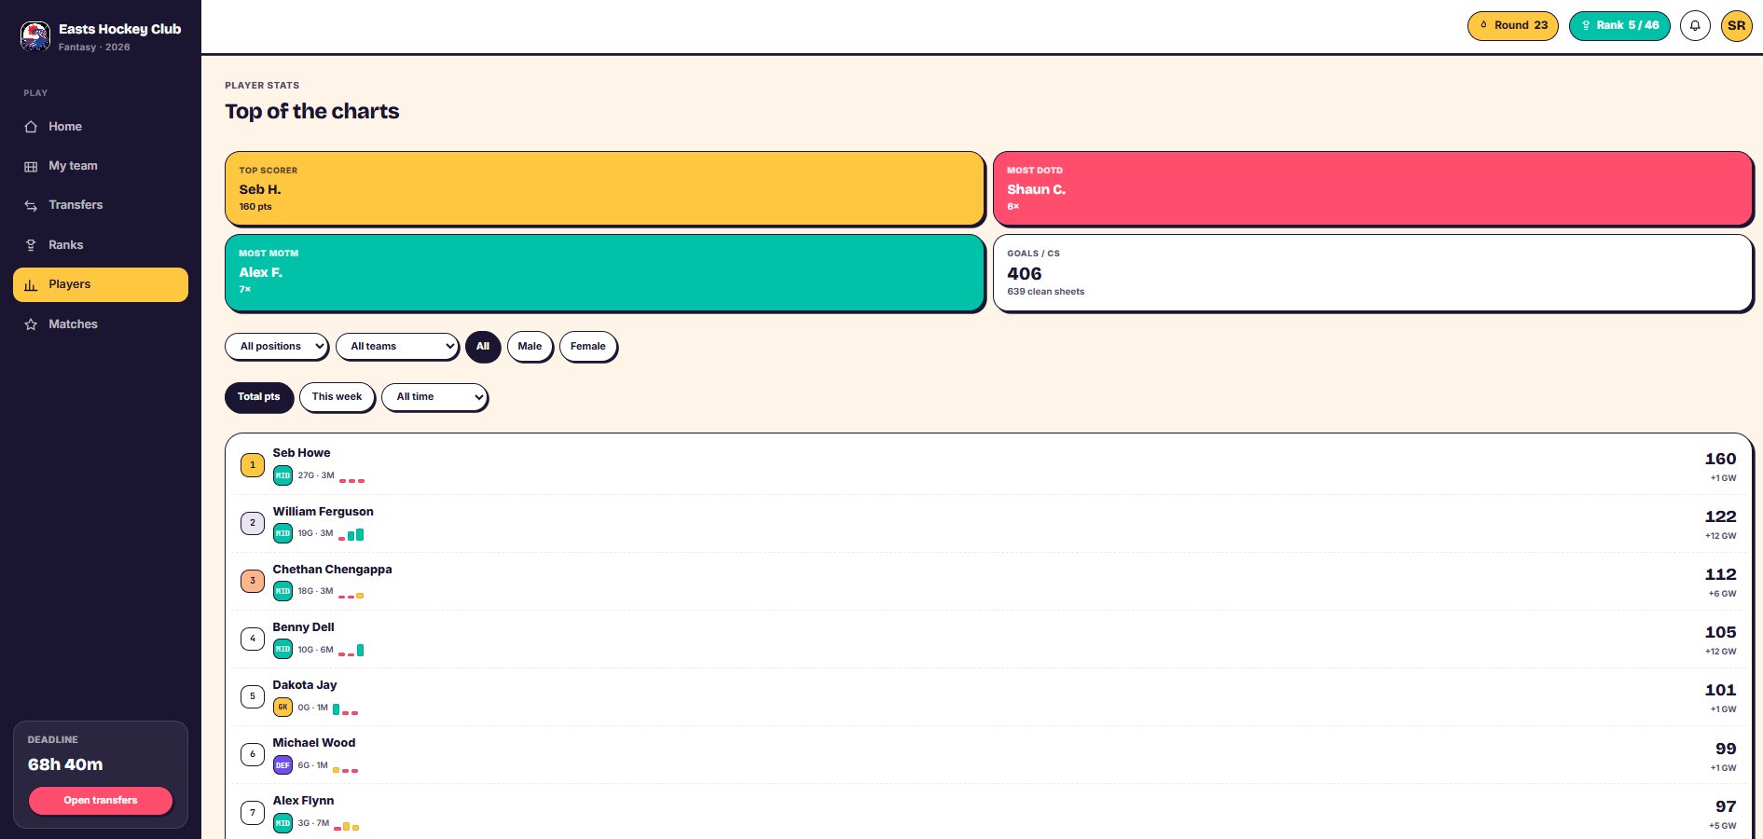Open the notifications bell icon
The width and height of the screenshot is (1763, 839).
[1695, 25]
